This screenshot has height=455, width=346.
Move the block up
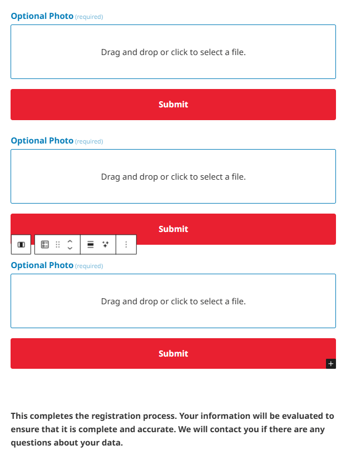click(x=70, y=241)
